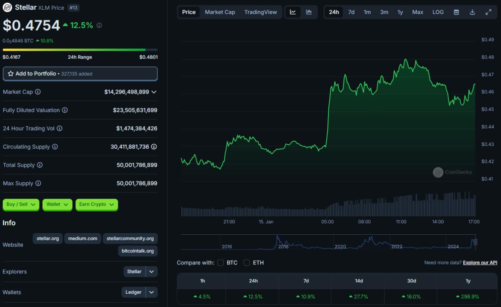
Task: Enable BTC comparison checkbox
Action: [220, 262]
